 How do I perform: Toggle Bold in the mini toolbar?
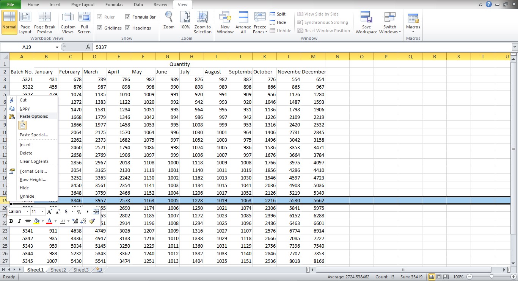point(11,221)
